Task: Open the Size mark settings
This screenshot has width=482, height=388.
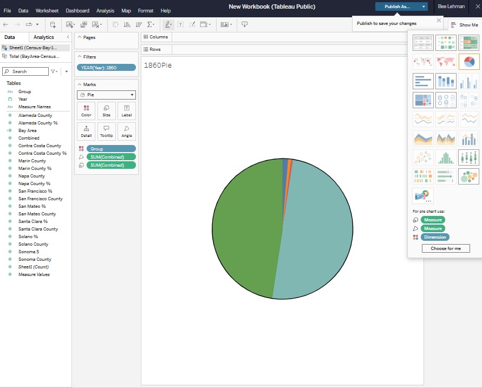Action: [x=106, y=110]
